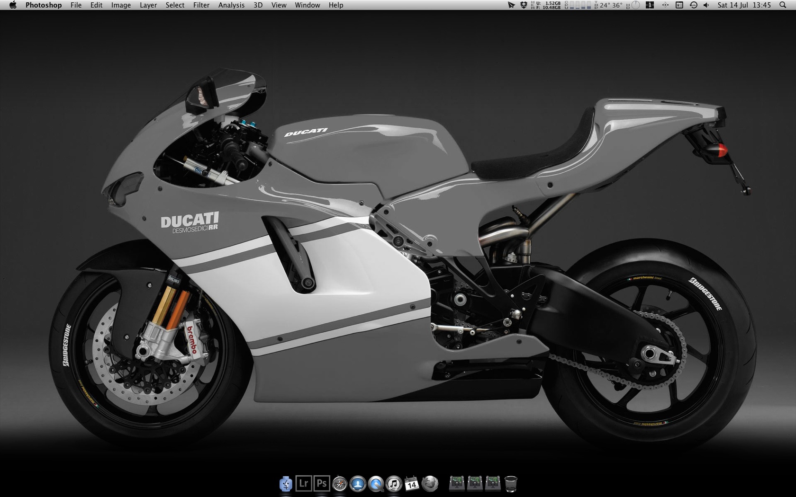
Task: Launch Lightroom from the dock
Action: pos(304,484)
